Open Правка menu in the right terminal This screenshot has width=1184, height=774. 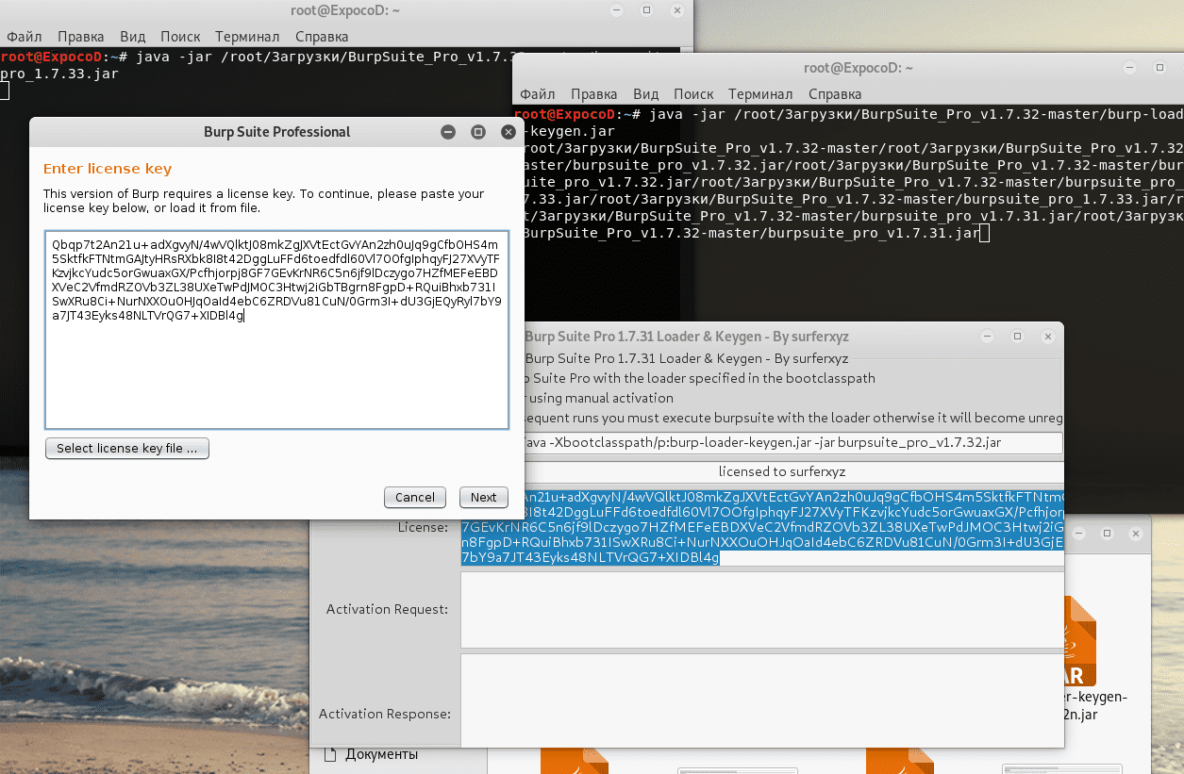point(593,94)
